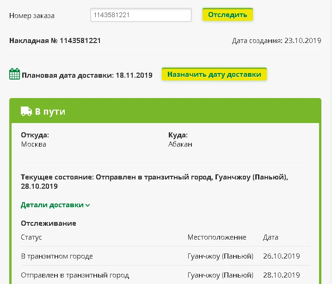This screenshot has height=284, width=332.
Task: Click the Отследить button
Action: 227,15
